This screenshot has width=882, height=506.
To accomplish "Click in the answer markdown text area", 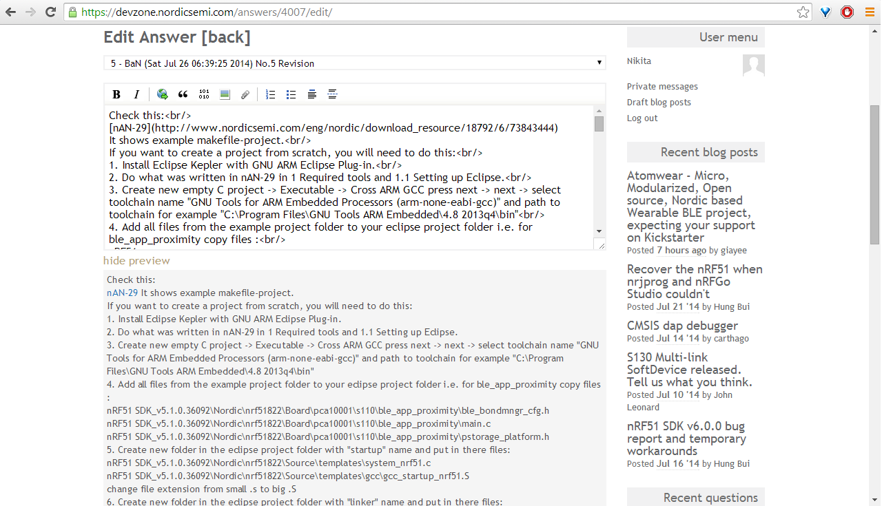I will 350,178.
